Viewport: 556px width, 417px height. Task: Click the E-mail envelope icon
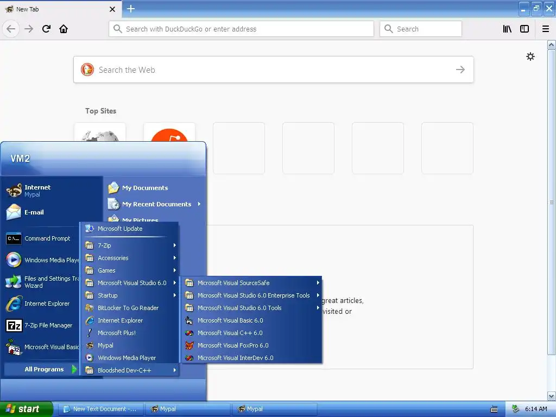coord(14,212)
